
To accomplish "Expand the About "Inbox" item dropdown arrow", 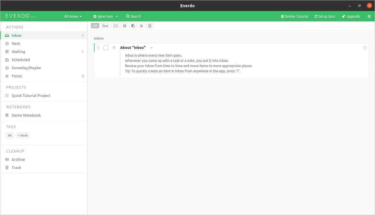I will point(151,48).
